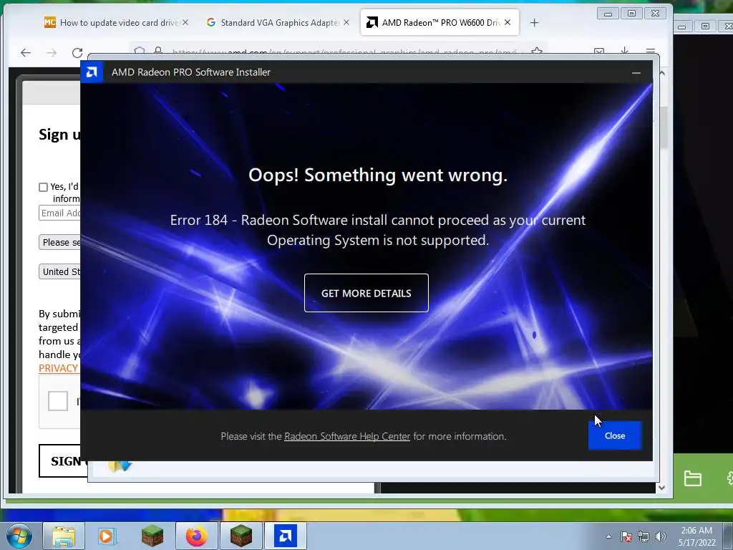This screenshot has height=550, width=733.
Task: Launch Windows Media Player from taskbar
Action: click(107, 536)
